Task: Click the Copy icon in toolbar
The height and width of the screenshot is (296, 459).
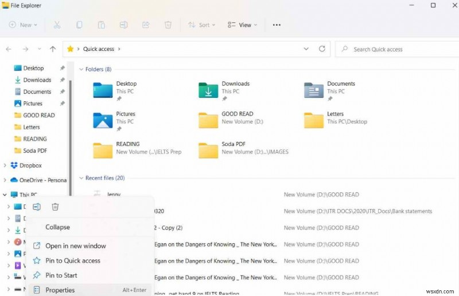Action: click(x=79, y=25)
